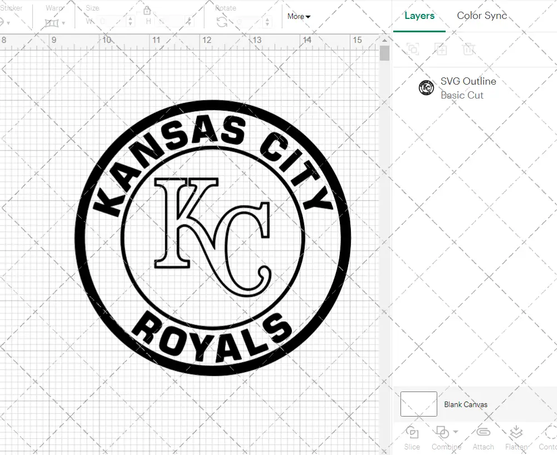Switch to the Color Sync tab
The height and width of the screenshot is (455, 557).
pyautogui.click(x=482, y=16)
